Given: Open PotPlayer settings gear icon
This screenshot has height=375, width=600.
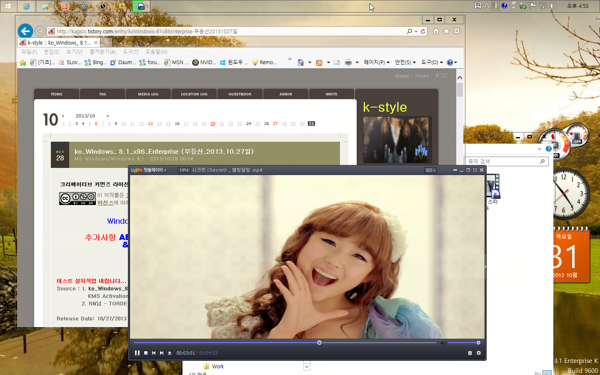Looking at the screenshot, I should click(479, 353).
